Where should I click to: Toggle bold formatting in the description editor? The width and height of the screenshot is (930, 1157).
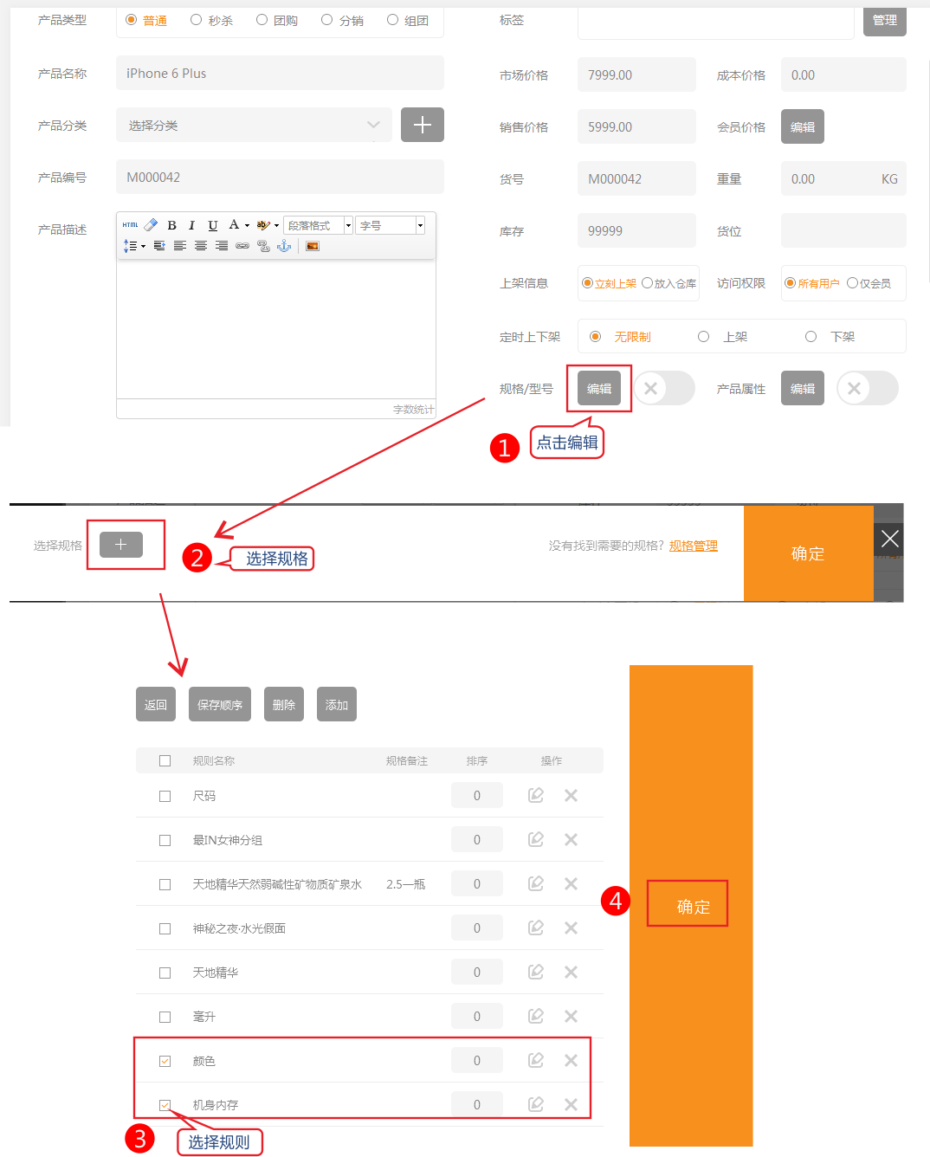171,225
